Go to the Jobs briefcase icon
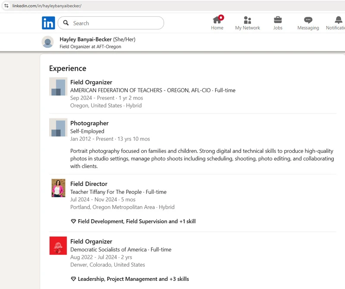Viewport: 345px width, 289px height. [278, 20]
